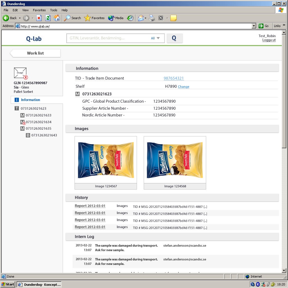Click the Q search button

click(x=174, y=38)
